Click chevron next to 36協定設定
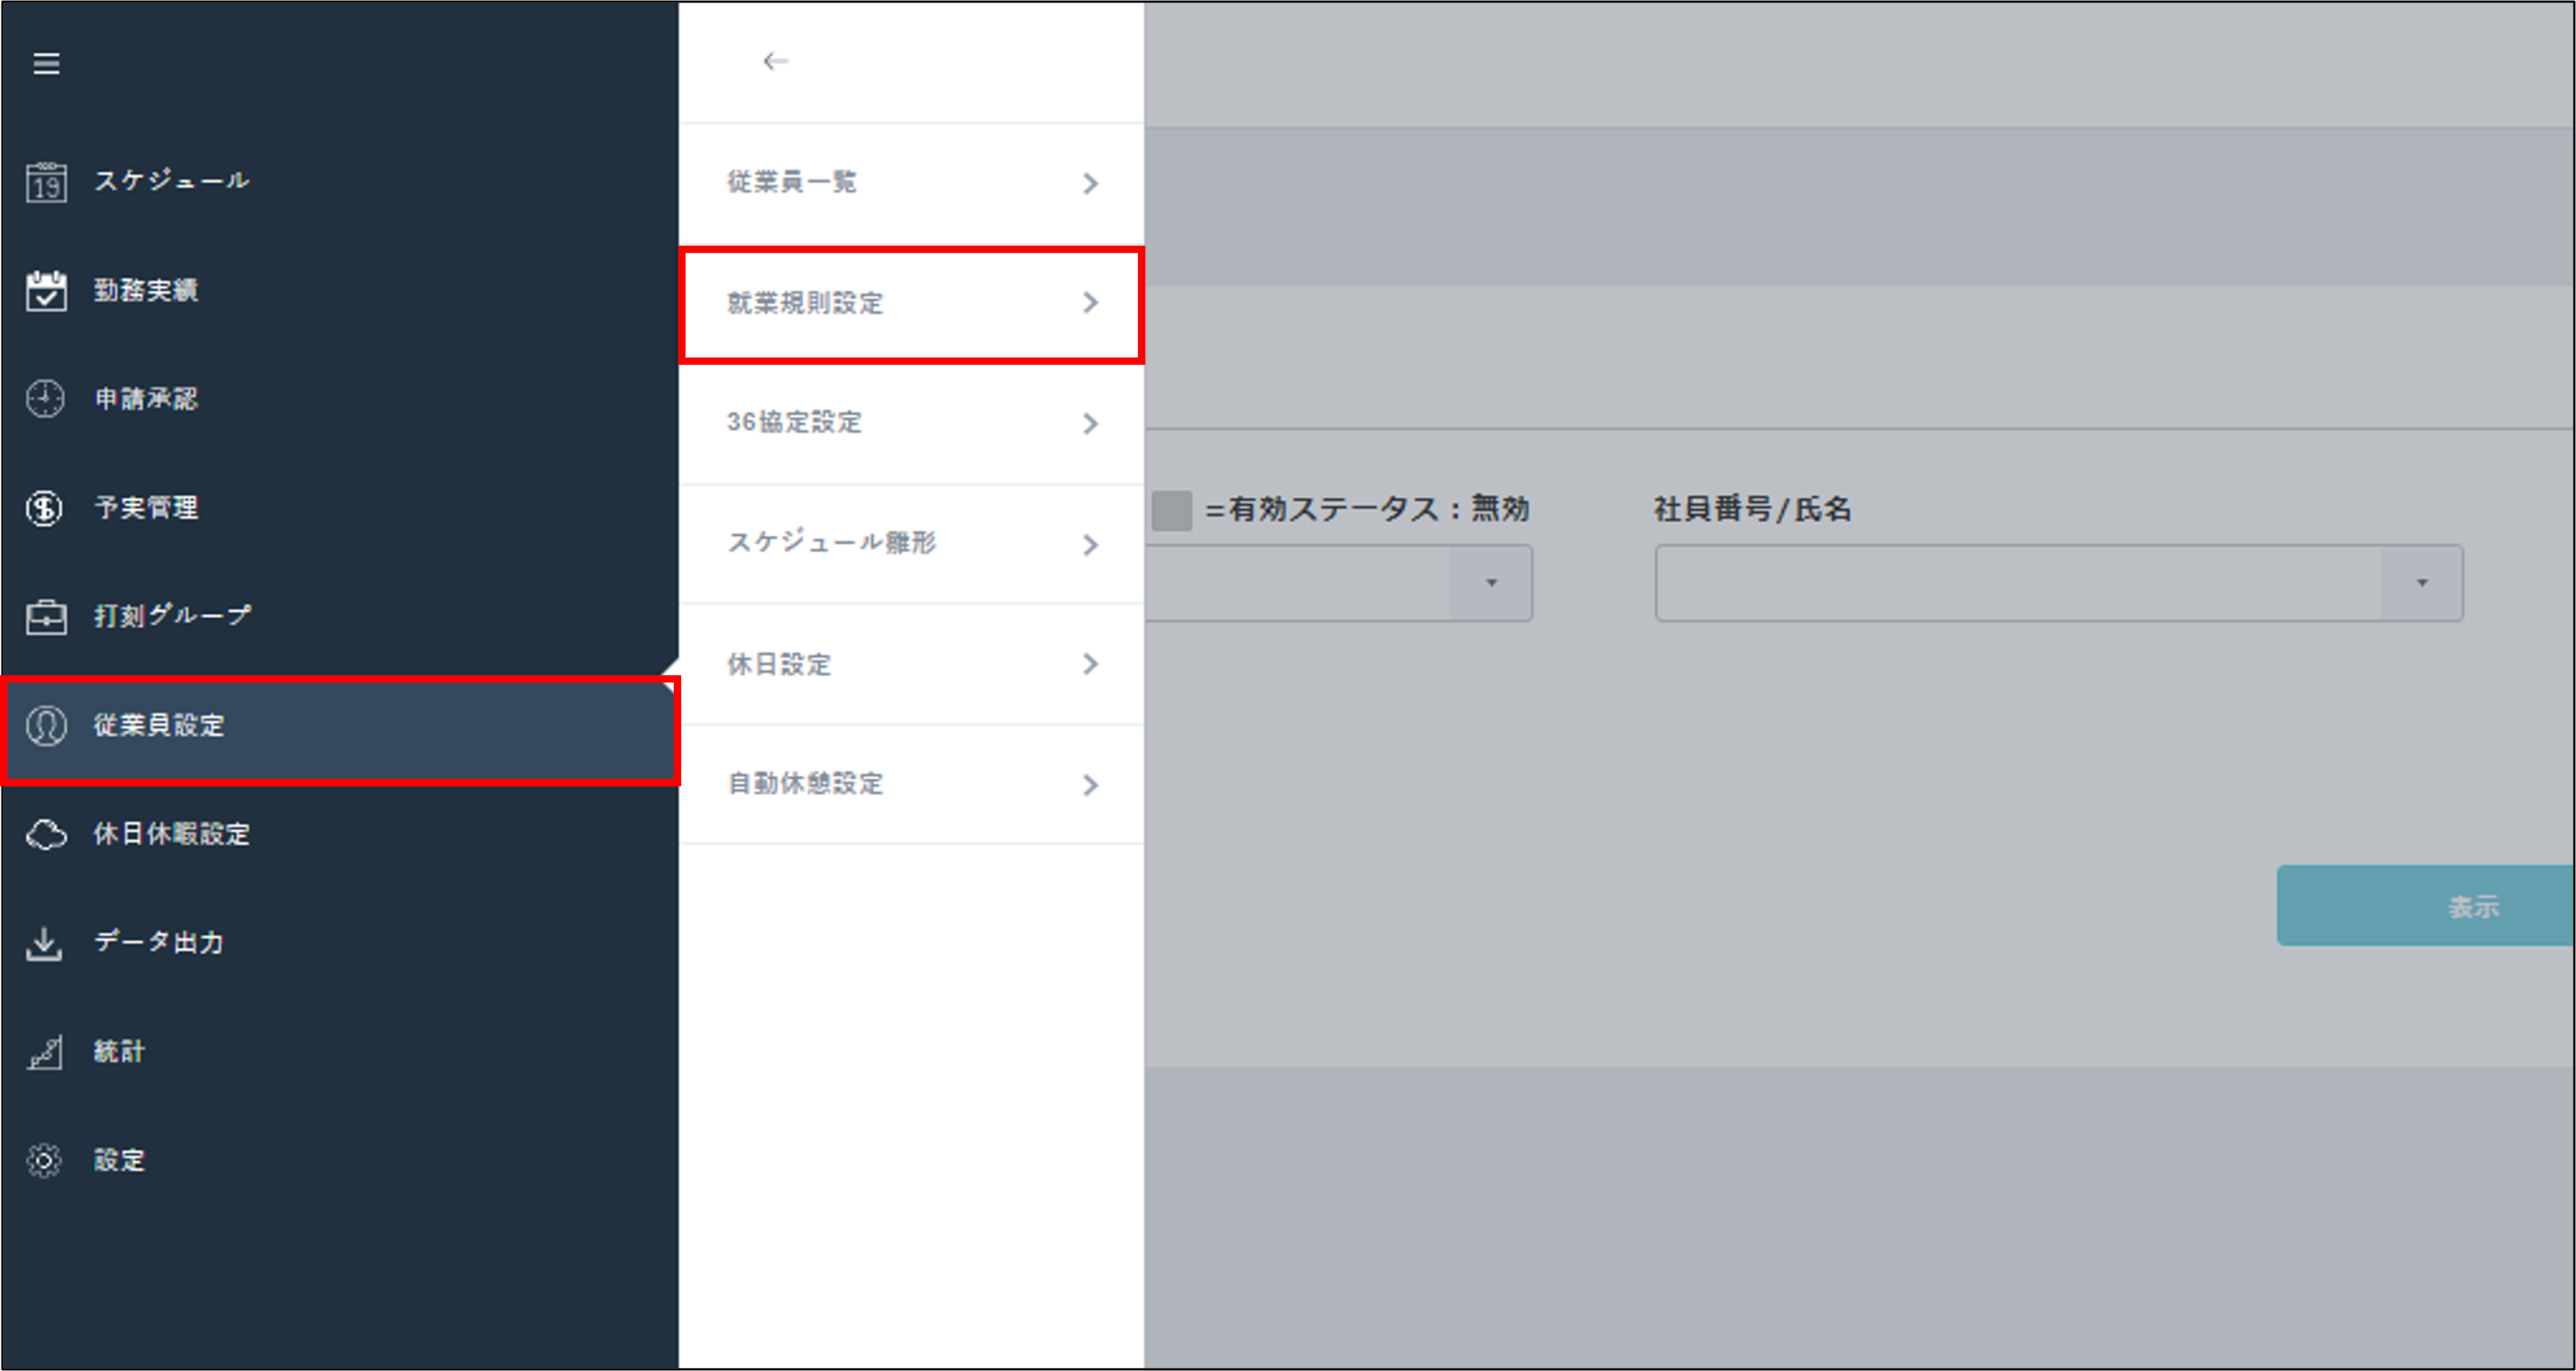The width and height of the screenshot is (2576, 1371). click(1091, 424)
